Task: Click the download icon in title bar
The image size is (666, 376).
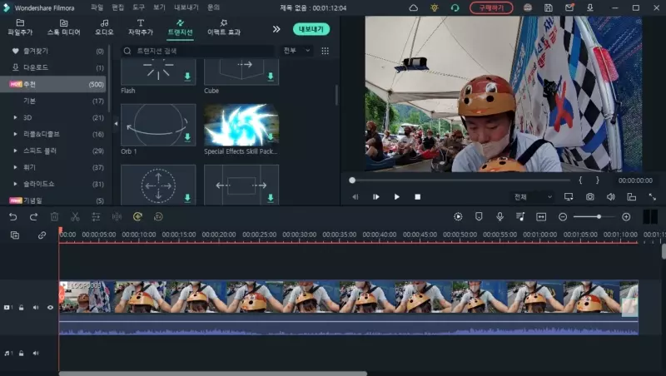Action: click(590, 7)
